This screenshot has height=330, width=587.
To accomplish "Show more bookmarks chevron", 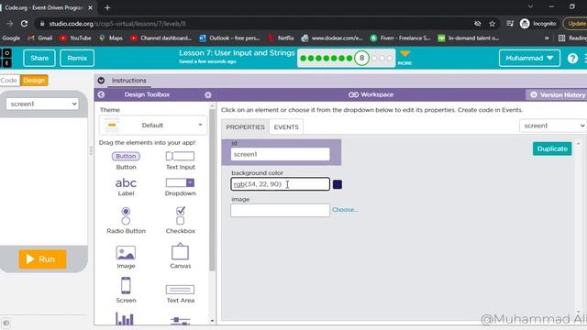I will 547,38.
